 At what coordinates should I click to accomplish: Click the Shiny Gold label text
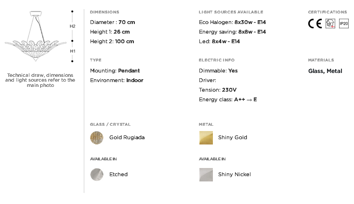pyautogui.click(x=233, y=137)
